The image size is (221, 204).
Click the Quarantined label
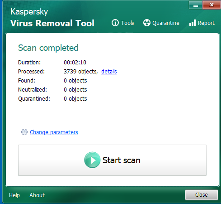pyautogui.click(x=34, y=99)
